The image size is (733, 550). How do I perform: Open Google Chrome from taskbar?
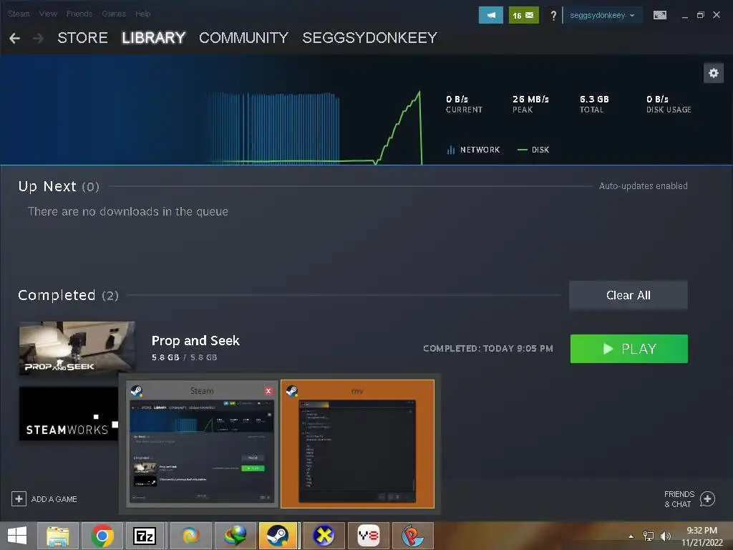102,536
